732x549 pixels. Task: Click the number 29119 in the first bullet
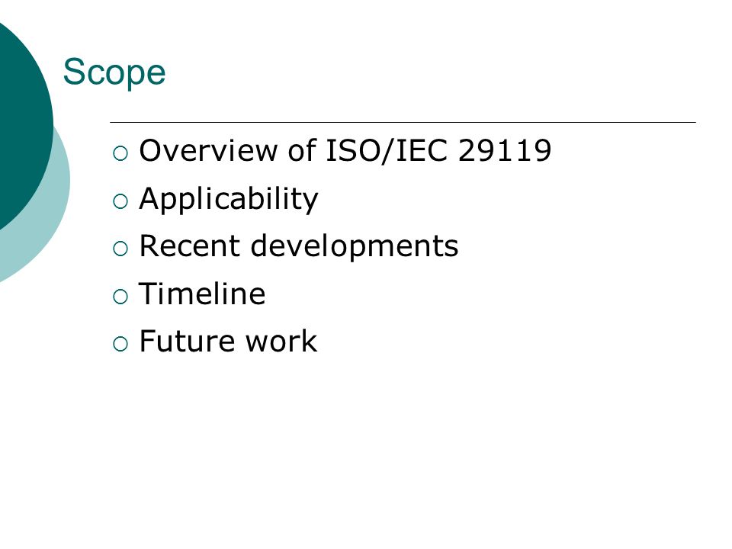click(x=505, y=150)
